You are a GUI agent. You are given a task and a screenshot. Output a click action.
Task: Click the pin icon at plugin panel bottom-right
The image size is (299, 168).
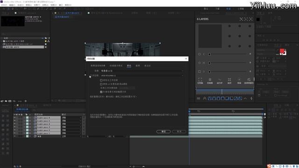(251, 98)
